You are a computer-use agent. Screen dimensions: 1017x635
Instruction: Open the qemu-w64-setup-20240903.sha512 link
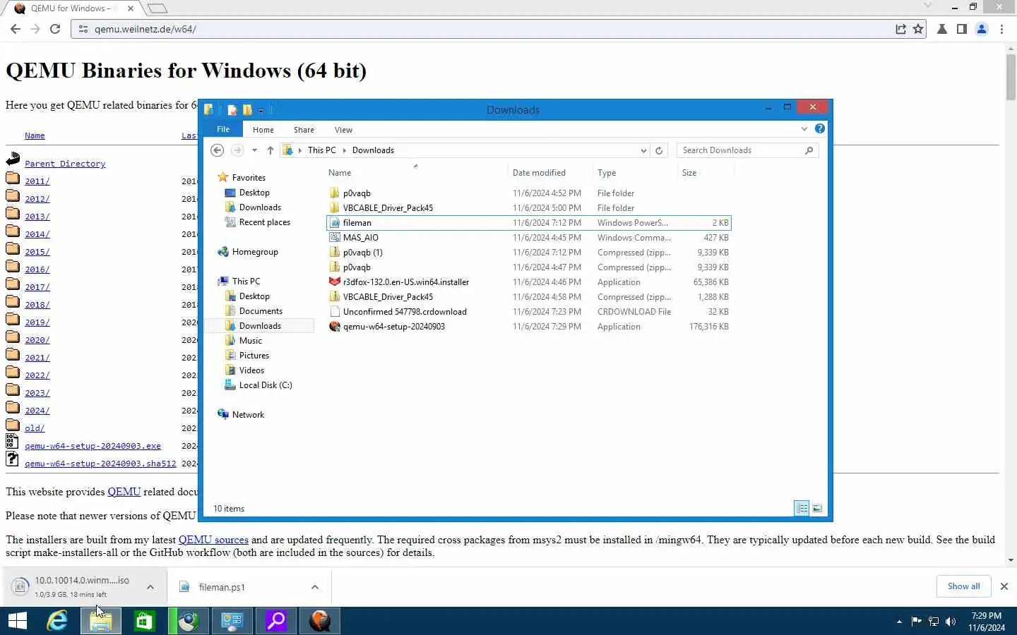pos(100,464)
